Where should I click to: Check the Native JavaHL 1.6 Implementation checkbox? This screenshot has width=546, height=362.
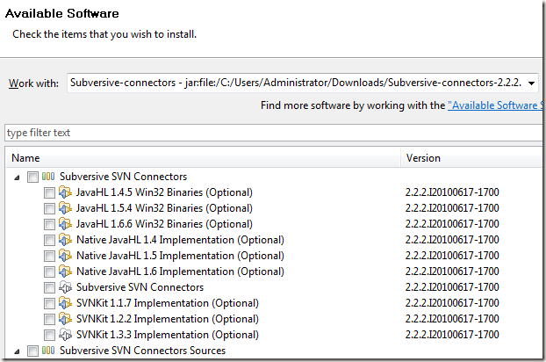pos(49,271)
